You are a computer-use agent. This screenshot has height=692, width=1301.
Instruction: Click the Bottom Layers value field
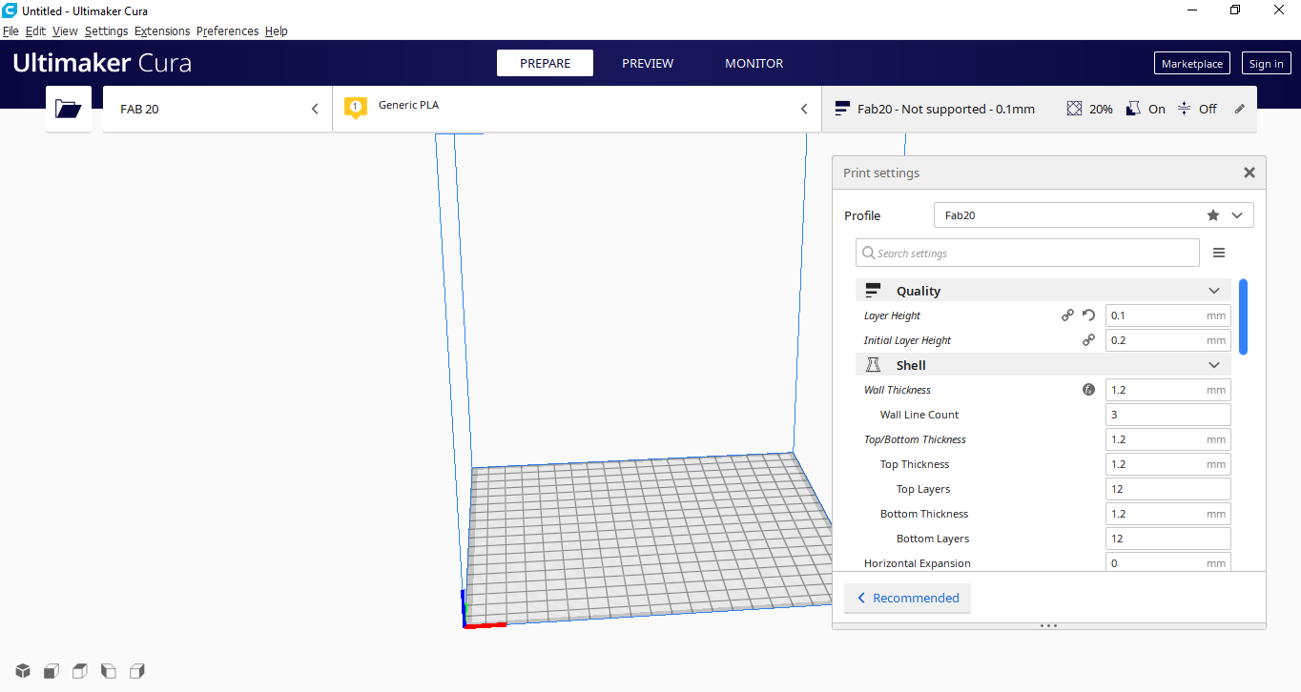(x=1168, y=539)
